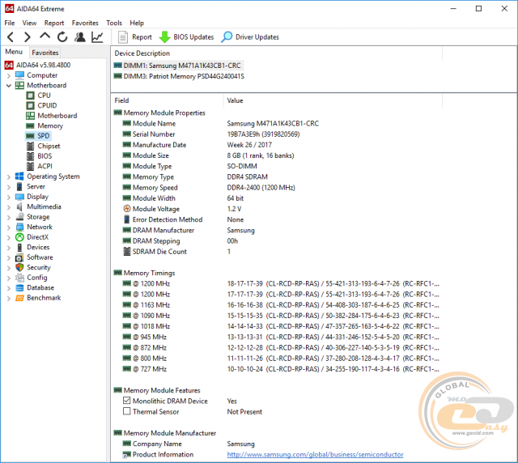518x463 pixels.
Task: Expand the Server tree node
Action: (9, 187)
